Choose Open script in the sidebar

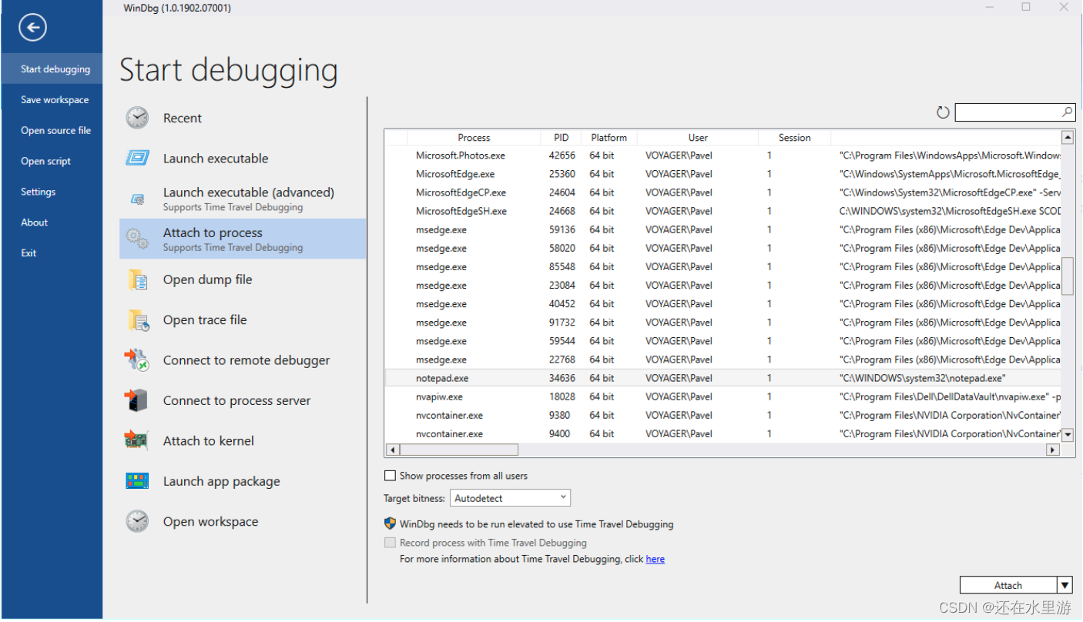tap(52, 162)
